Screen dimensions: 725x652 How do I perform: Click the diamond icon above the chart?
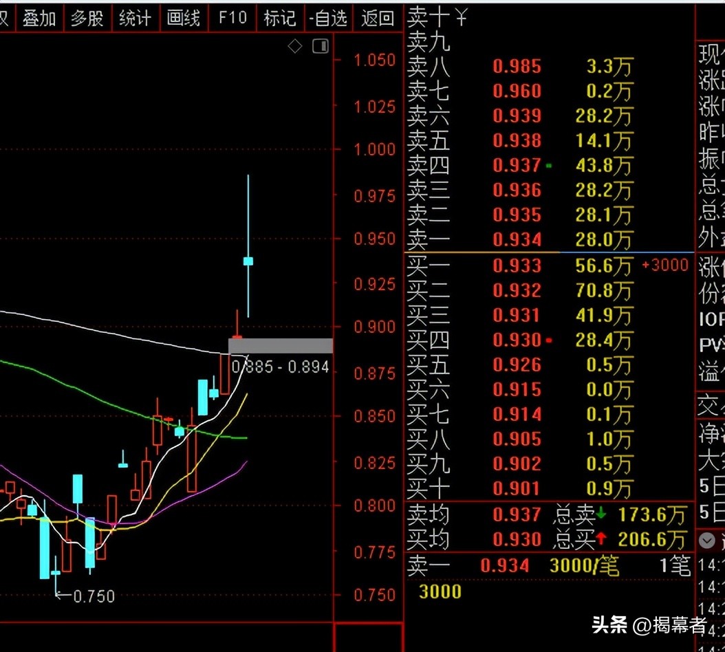(294, 46)
